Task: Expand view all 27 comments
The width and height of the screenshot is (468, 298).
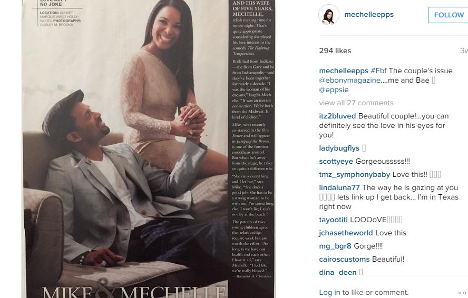Action: pos(356,103)
